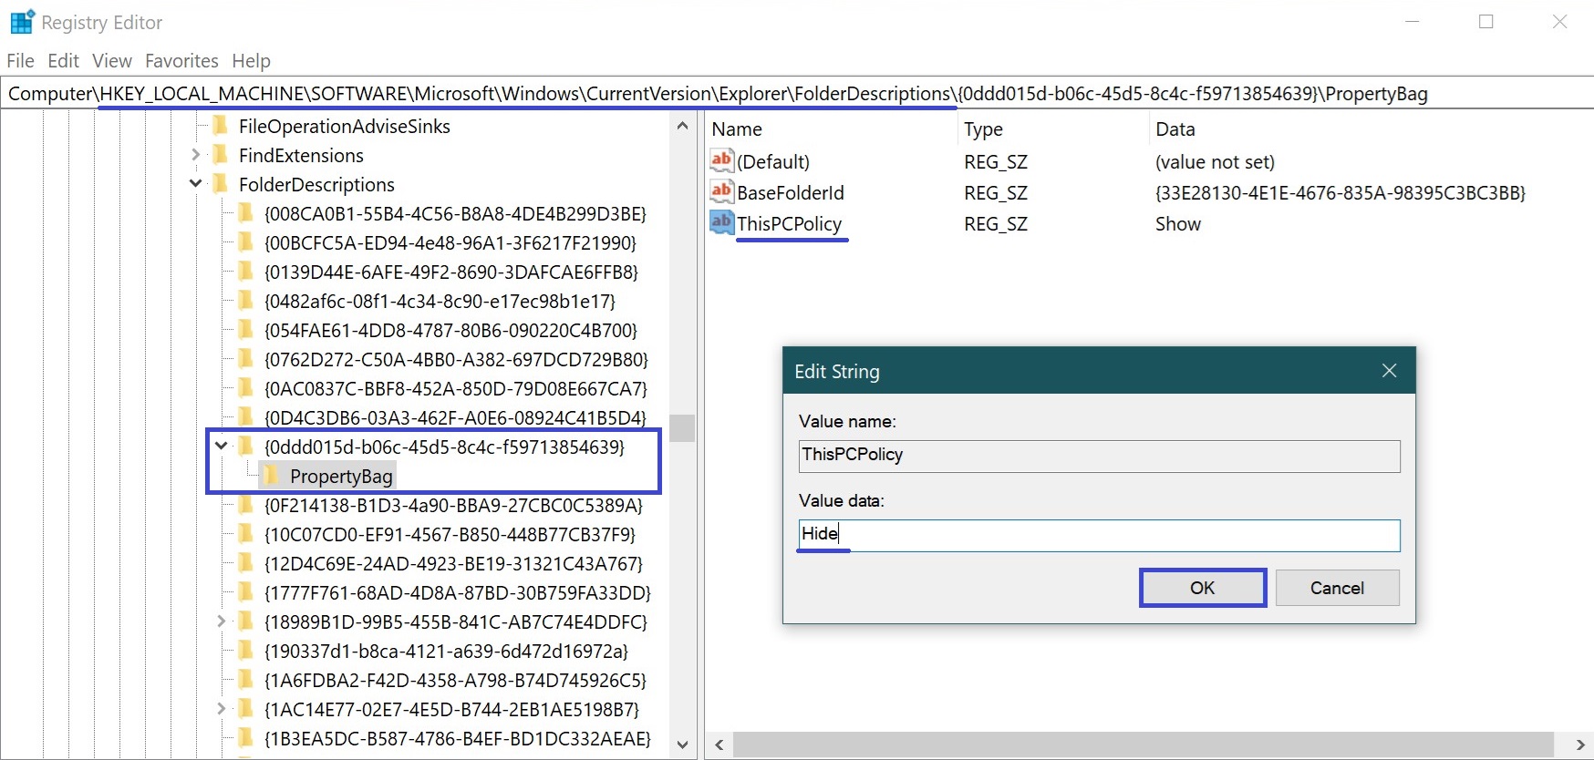Open the Help menu
This screenshot has width=1594, height=760.
[252, 61]
